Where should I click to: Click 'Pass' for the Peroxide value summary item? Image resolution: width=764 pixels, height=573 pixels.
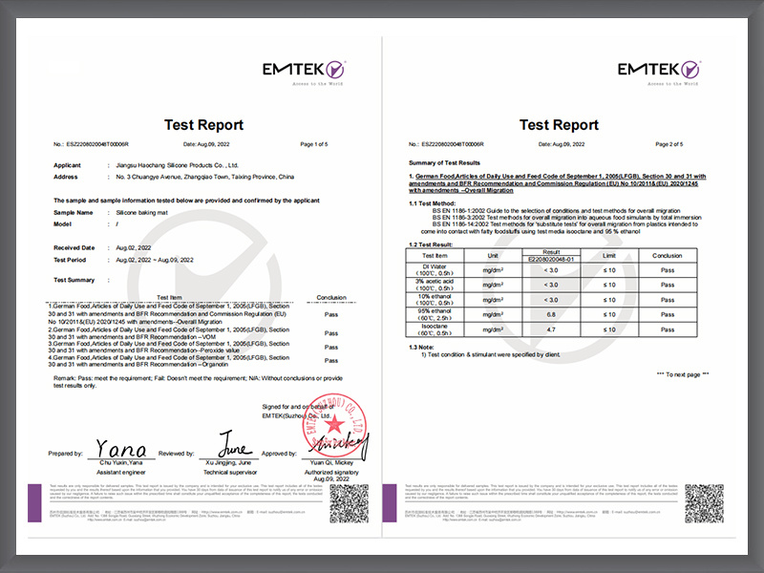tap(331, 347)
